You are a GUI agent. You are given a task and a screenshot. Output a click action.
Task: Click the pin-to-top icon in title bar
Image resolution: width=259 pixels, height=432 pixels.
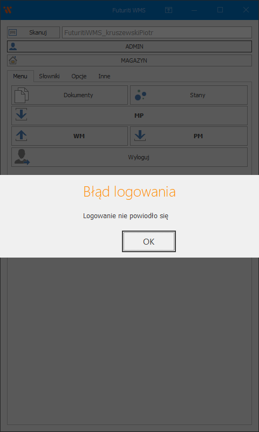coord(168,10)
